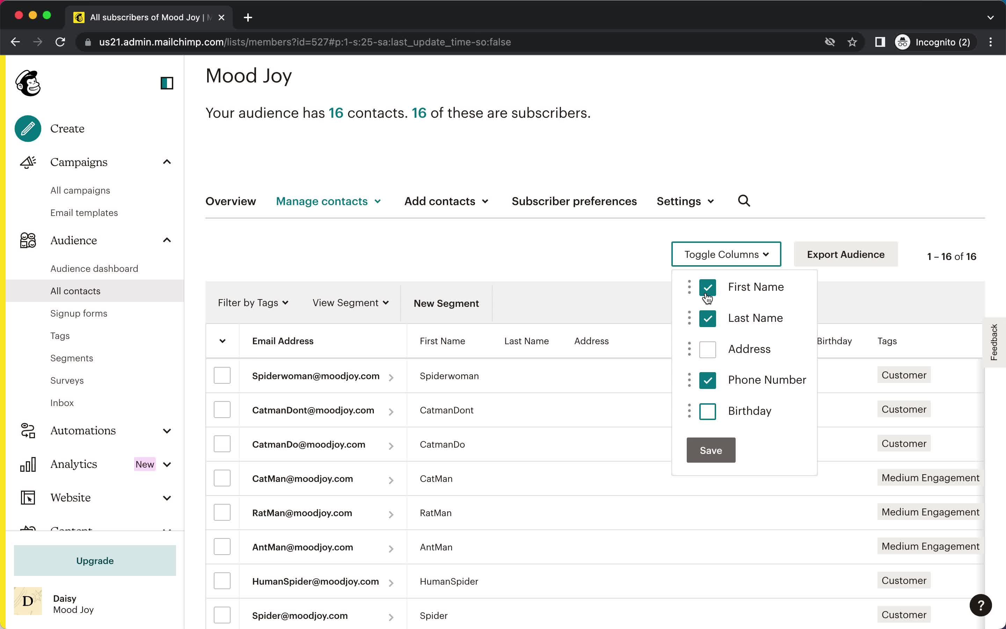Expand the Manage contacts dropdown

pyautogui.click(x=328, y=201)
